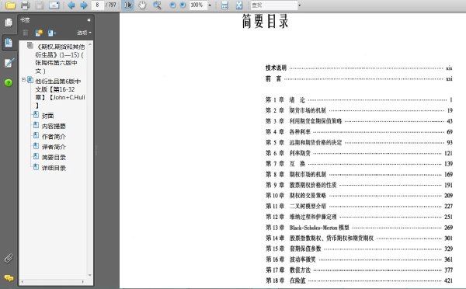Screen dimensions: 466x289
Task: Click the Save floppy disk icon
Action: 40,5
